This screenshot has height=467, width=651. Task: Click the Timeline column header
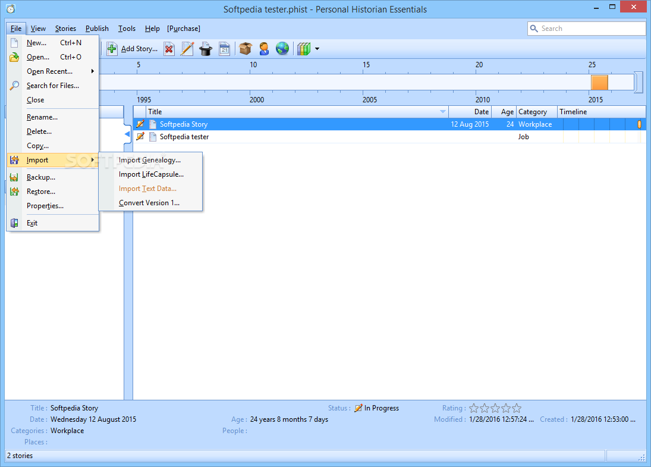pyautogui.click(x=601, y=112)
